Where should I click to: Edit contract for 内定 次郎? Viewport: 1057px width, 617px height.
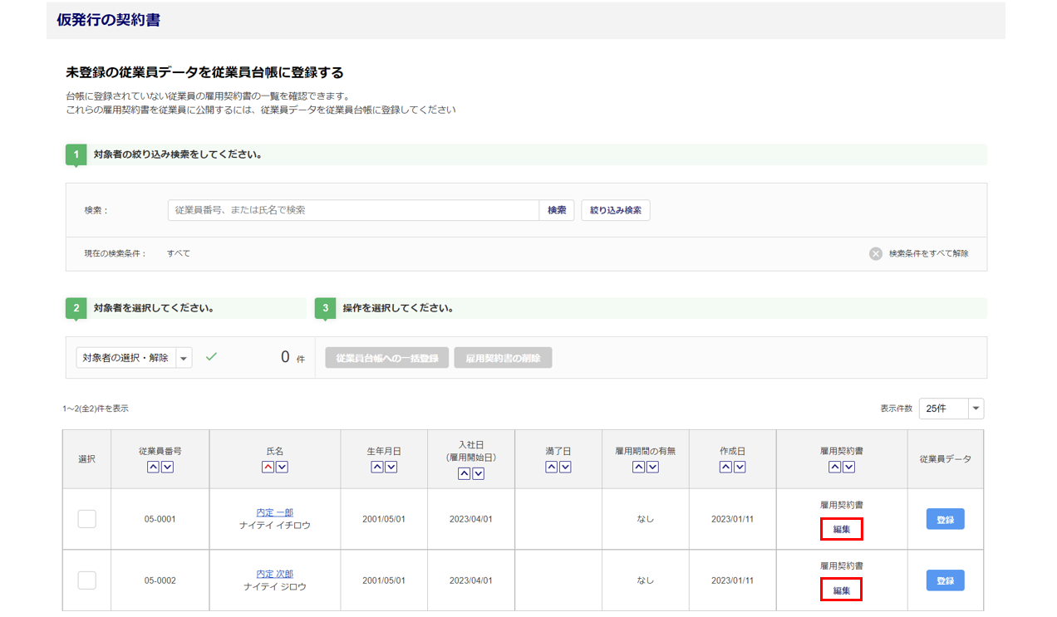tap(842, 590)
